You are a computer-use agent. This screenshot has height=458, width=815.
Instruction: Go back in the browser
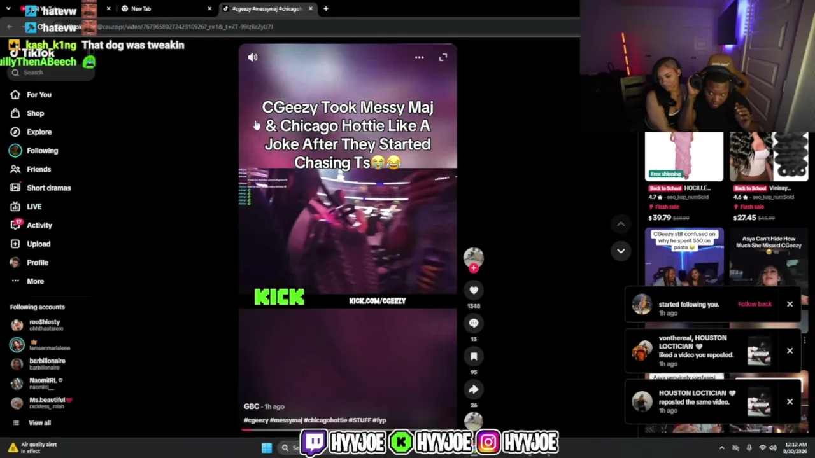[x=10, y=27]
